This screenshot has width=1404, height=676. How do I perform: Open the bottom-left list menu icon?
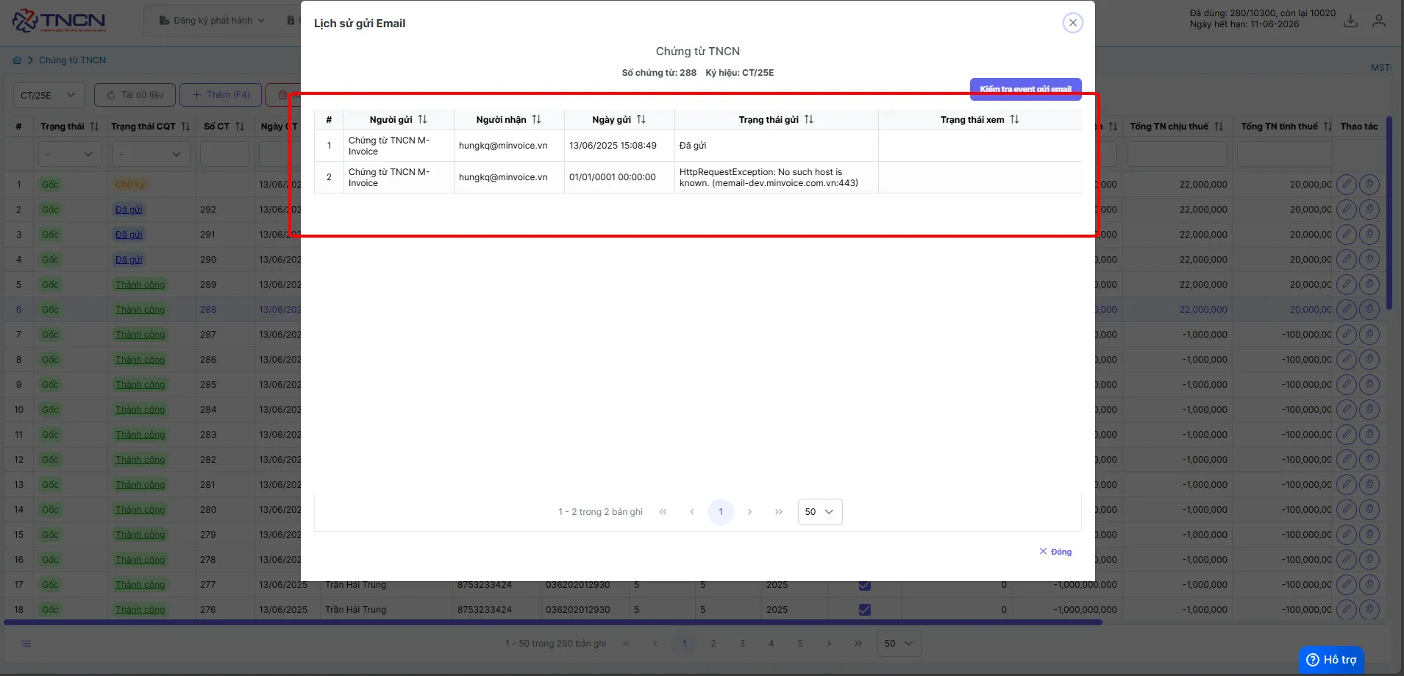point(26,644)
